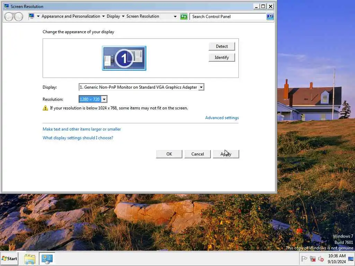Cancel the resolution changes

197,154
